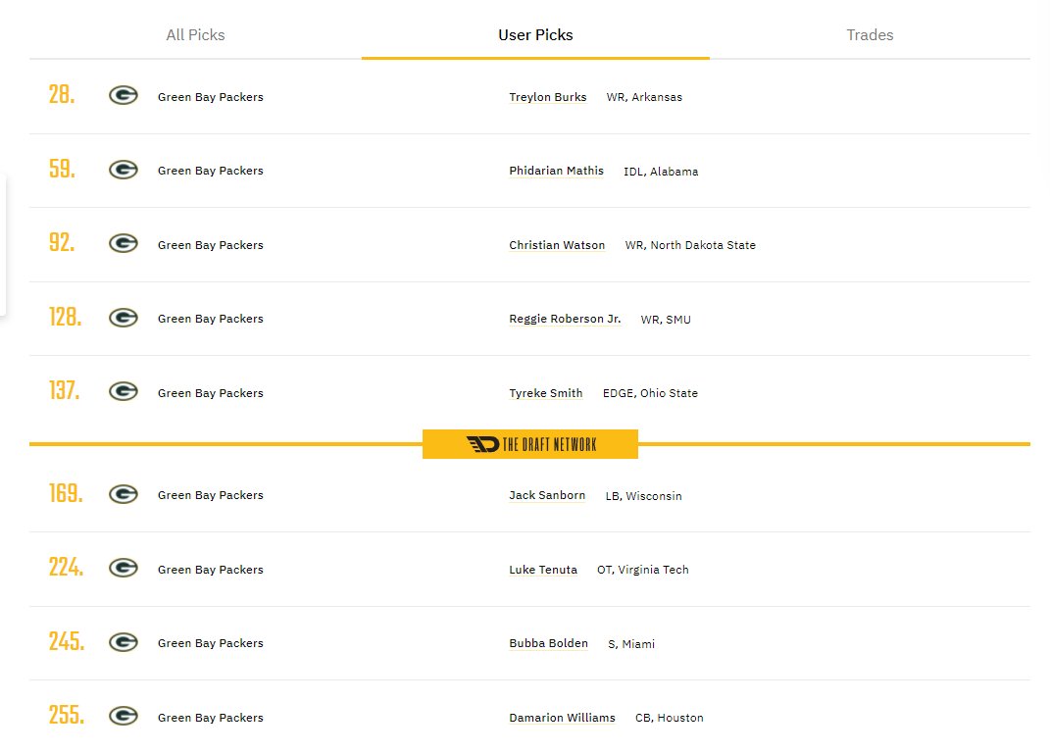Screen dimensions: 1050x753
Task: Open Treylon Burks player profile
Action: tap(548, 97)
